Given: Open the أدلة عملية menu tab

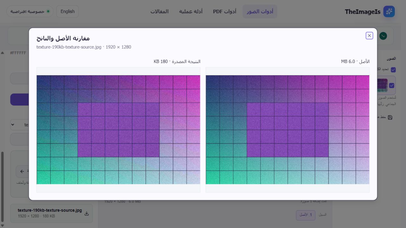Looking at the screenshot, I should click(191, 11).
